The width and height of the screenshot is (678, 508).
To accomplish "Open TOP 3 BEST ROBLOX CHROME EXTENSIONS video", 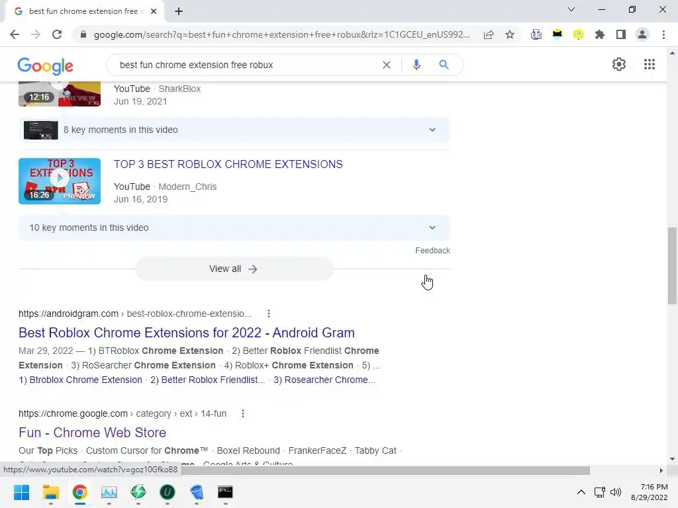I will pyautogui.click(x=228, y=164).
